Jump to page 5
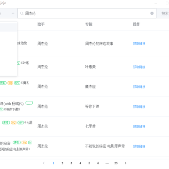The width and height of the screenshot is (169, 169). pos(89,163)
